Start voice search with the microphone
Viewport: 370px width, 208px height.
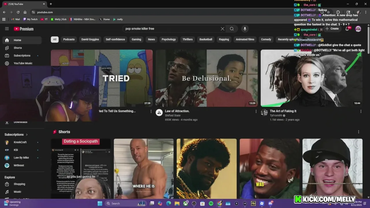coord(245,29)
